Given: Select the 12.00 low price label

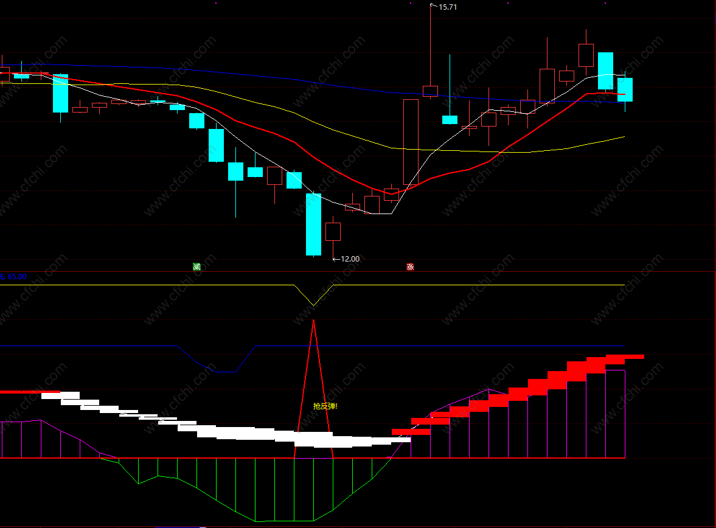Looking at the screenshot, I should (350, 259).
